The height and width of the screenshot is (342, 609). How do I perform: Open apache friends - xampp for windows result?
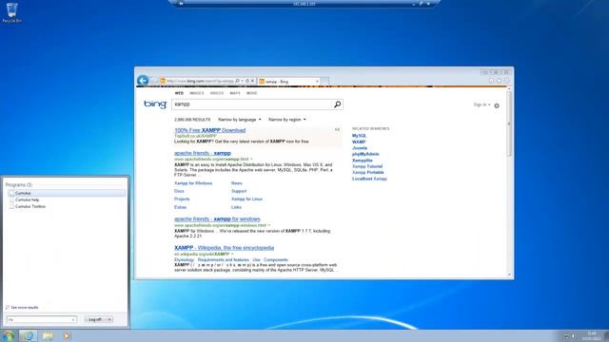(217, 219)
